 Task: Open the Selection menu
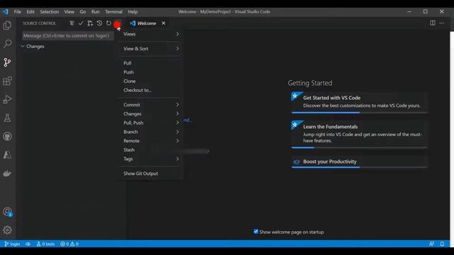click(x=49, y=11)
